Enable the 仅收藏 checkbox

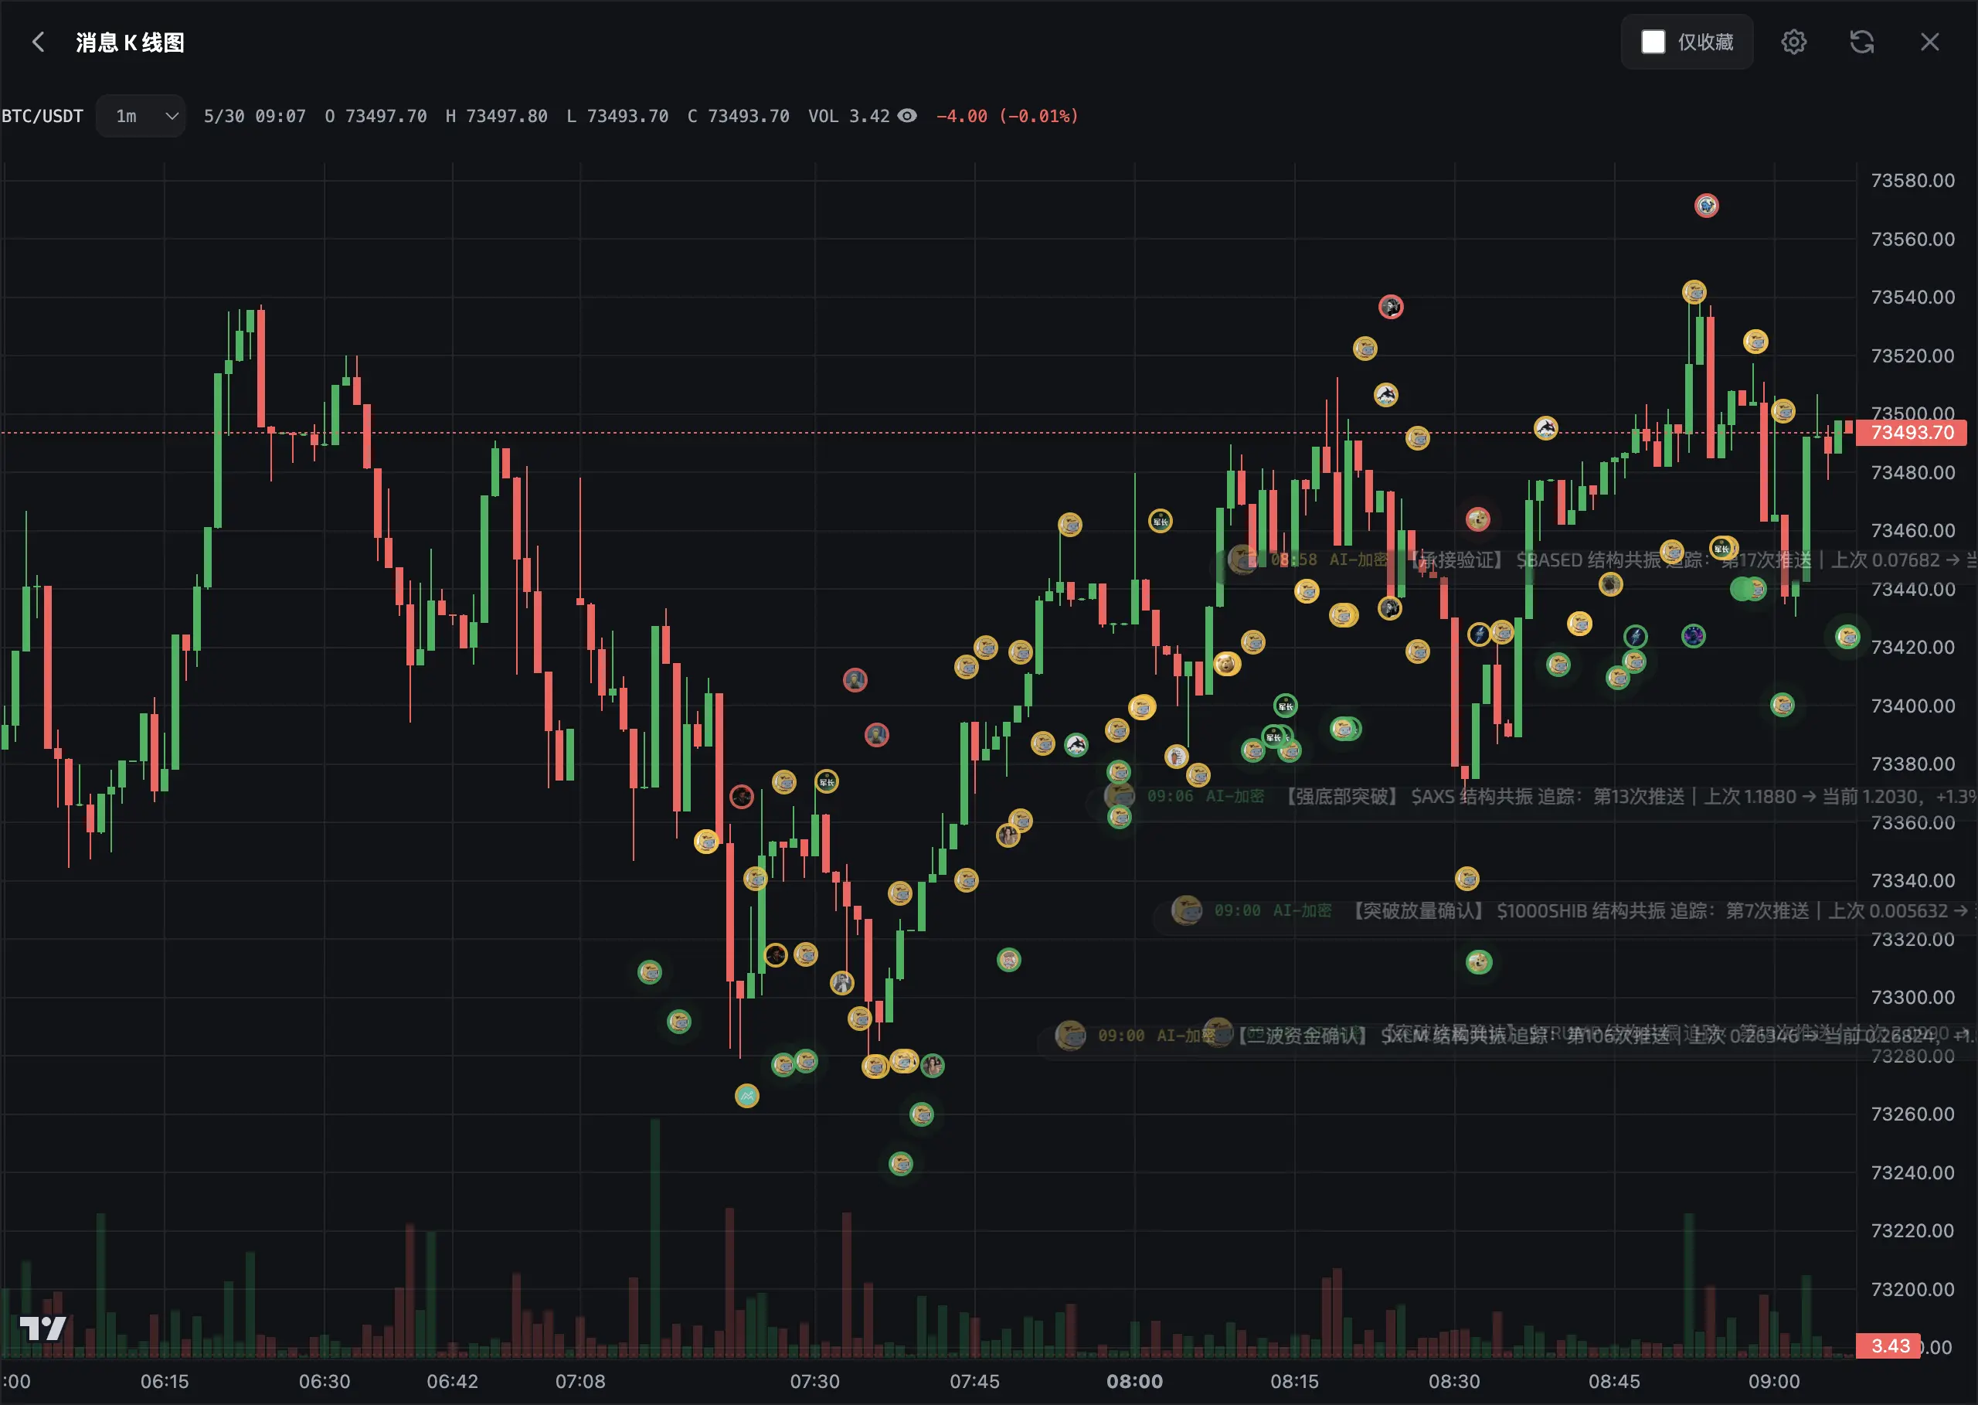(1653, 43)
